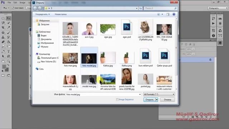229x129 pixels.
Task: Click the search field in dialog
Action: click(160, 8)
